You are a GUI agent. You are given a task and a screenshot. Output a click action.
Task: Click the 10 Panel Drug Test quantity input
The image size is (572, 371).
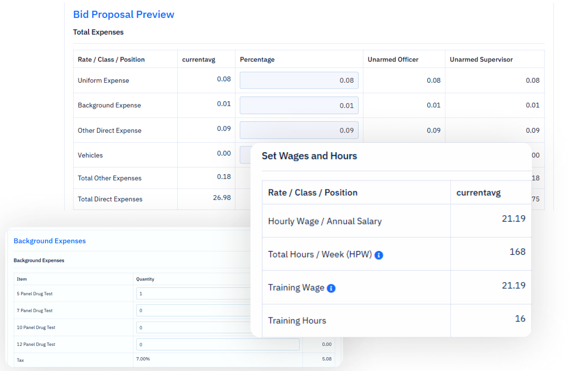tap(193, 327)
